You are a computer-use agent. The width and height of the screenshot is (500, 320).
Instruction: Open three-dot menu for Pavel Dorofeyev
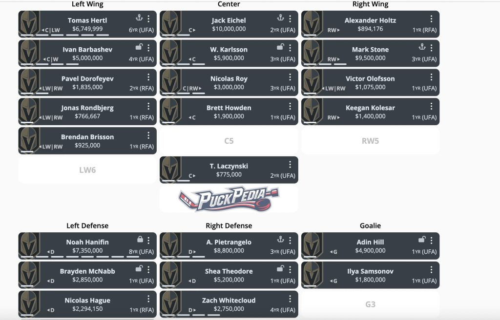(148, 77)
